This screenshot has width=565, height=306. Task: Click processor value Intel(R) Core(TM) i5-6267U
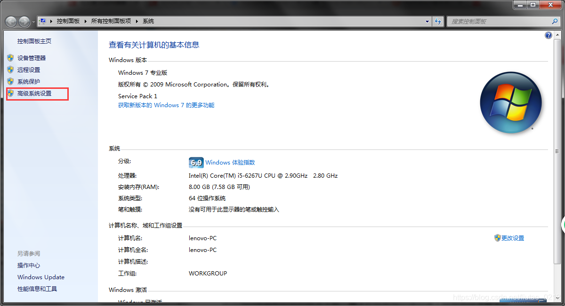263,176
